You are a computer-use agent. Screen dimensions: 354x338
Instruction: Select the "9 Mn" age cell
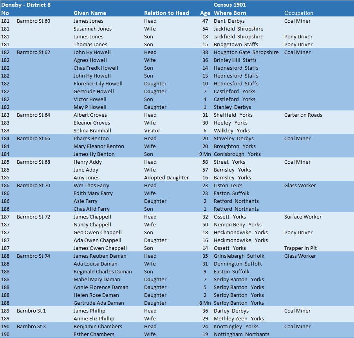(x=205, y=154)
